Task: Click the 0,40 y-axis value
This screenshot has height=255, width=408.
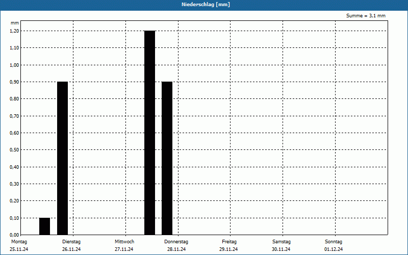Action: coord(14,167)
